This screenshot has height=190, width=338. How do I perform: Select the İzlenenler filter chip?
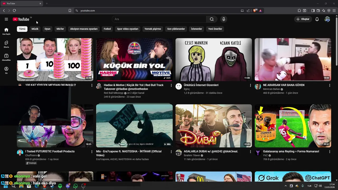pyautogui.click(x=196, y=29)
